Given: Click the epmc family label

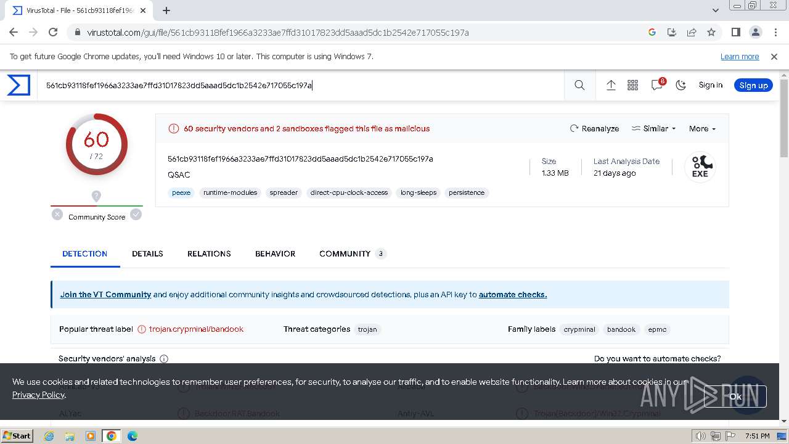Looking at the screenshot, I should pos(657,329).
